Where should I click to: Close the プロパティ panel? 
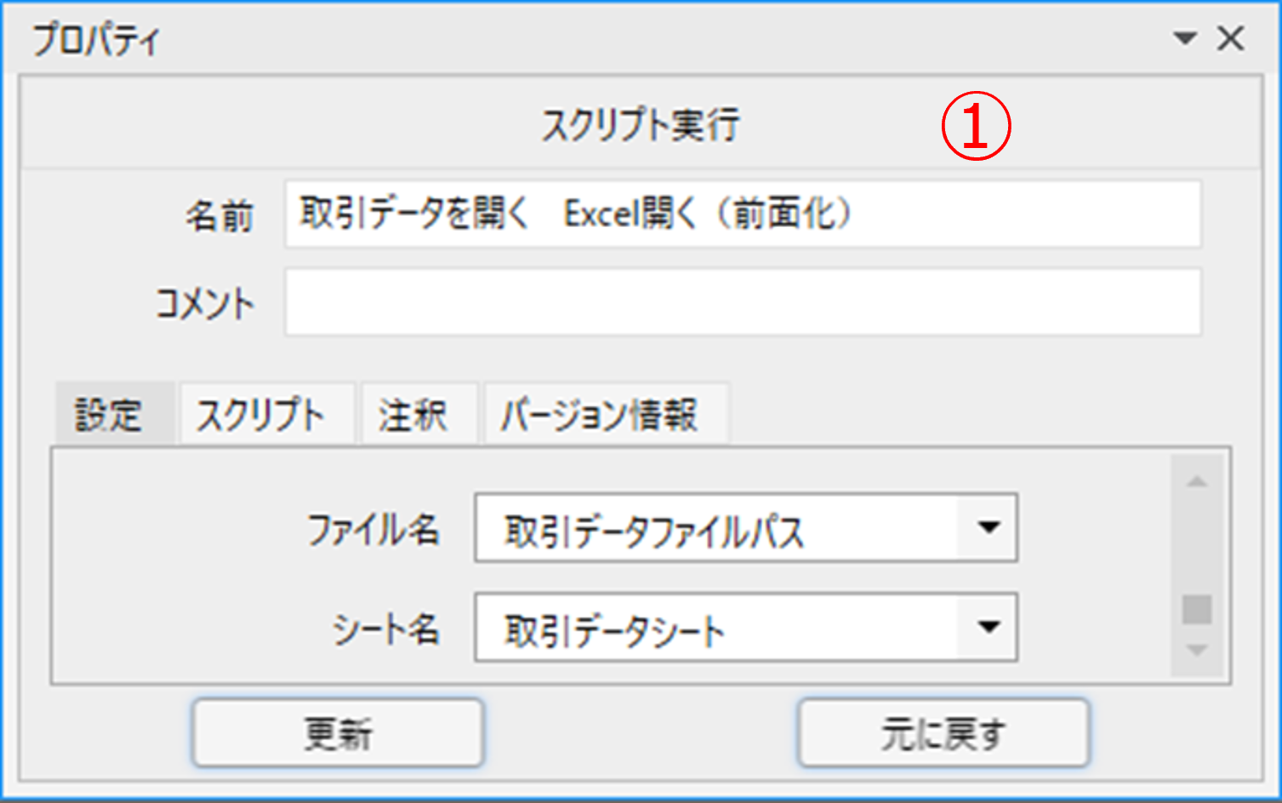coord(1231,38)
